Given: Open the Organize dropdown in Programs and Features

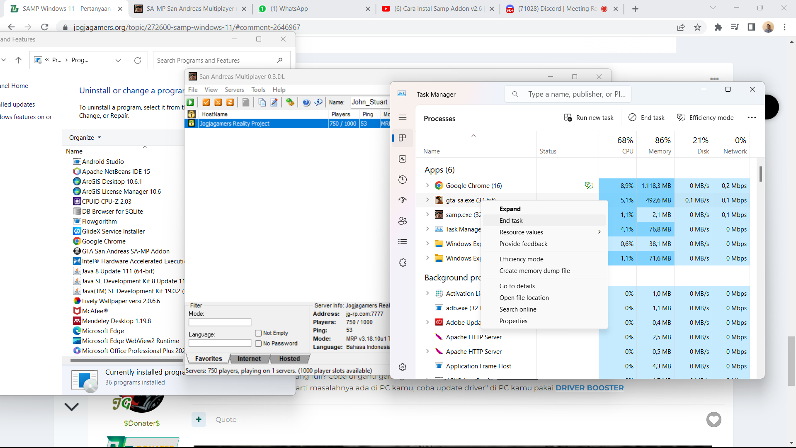Looking at the screenshot, I should 85,138.
